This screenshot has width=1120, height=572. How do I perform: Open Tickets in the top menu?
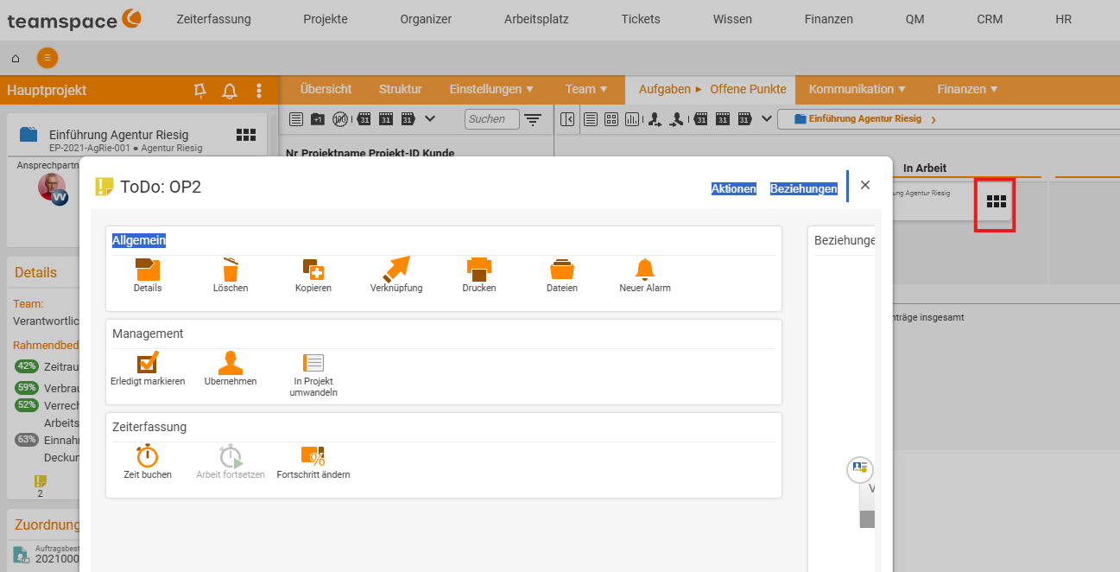641,19
